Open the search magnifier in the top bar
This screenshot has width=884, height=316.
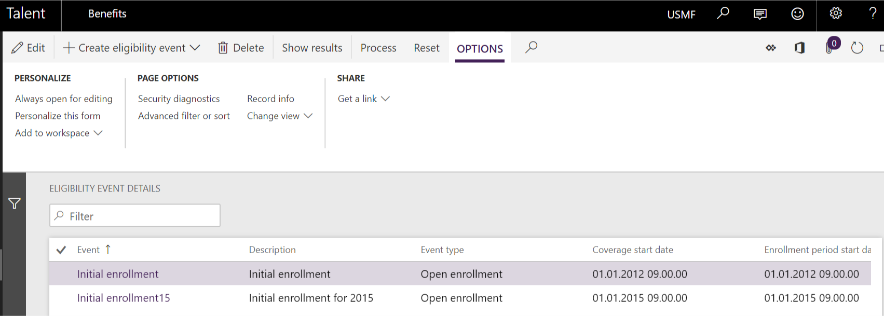pos(723,13)
